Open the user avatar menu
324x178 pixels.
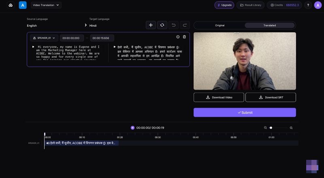point(318,5)
